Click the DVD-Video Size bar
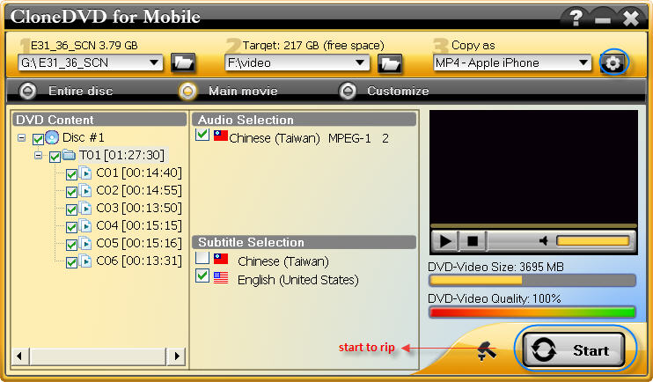Screen dimensions: 653x382 [532, 281]
